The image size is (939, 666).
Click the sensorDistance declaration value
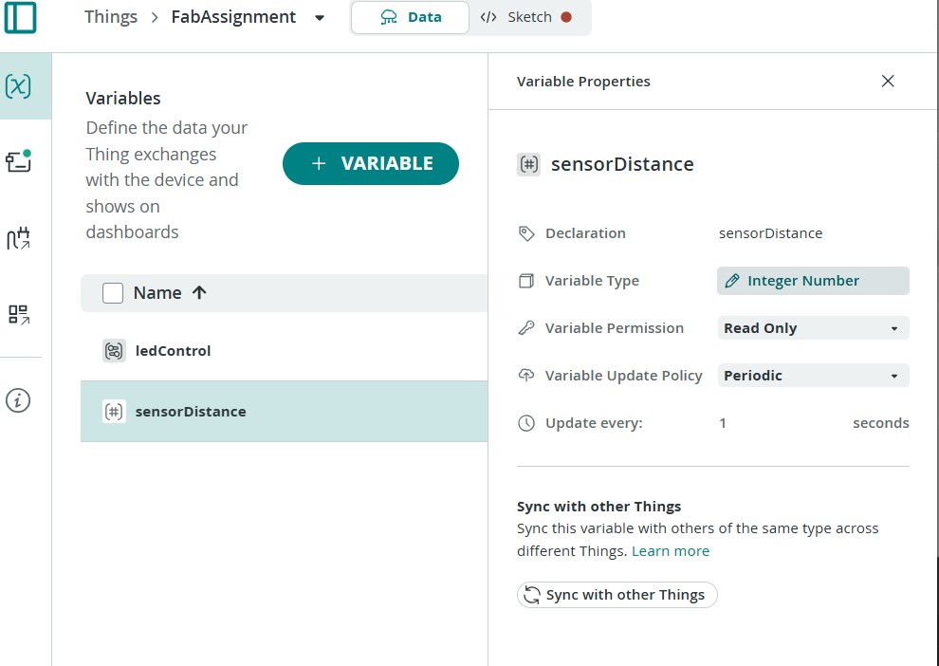(771, 233)
